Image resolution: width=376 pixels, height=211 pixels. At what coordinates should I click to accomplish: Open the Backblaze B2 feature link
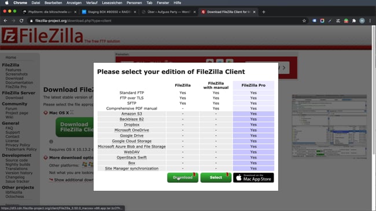pos(132,119)
